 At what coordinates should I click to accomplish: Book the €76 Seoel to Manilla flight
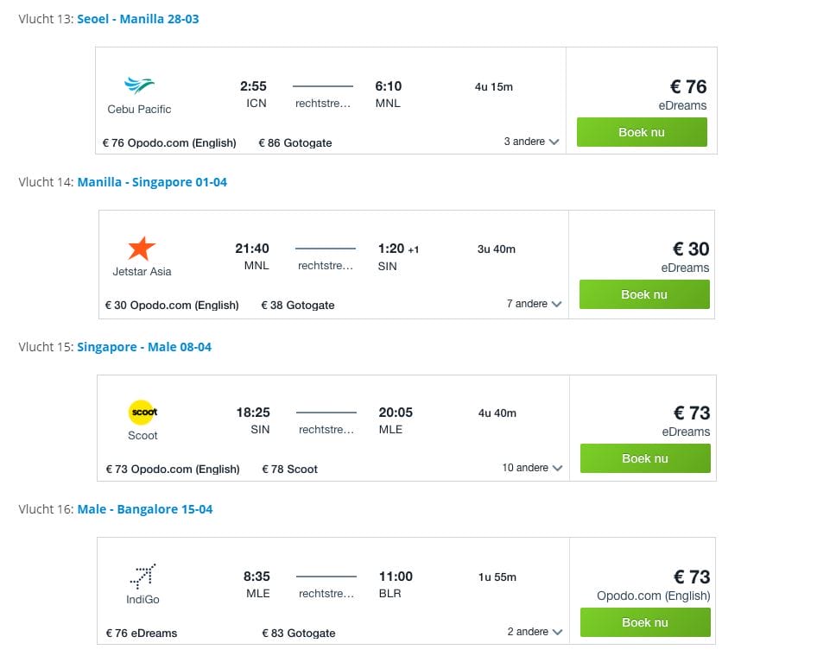pos(642,132)
